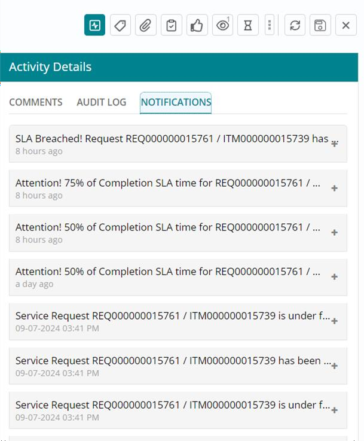Image resolution: width=364 pixels, height=441 pixels.
Task: Click the clipboard checklist icon
Action: tap(172, 25)
